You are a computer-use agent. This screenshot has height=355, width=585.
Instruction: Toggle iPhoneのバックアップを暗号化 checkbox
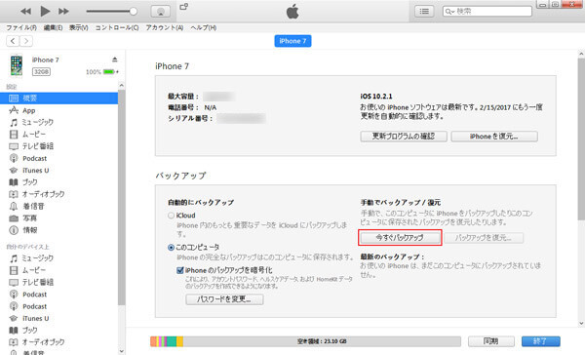(179, 270)
